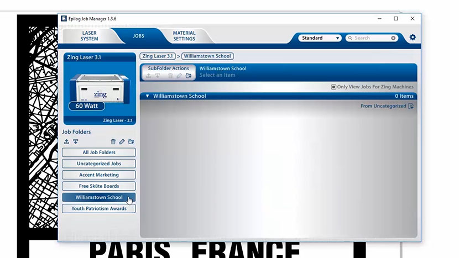Open settings with the gear icon
The height and width of the screenshot is (258, 459).
click(413, 38)
